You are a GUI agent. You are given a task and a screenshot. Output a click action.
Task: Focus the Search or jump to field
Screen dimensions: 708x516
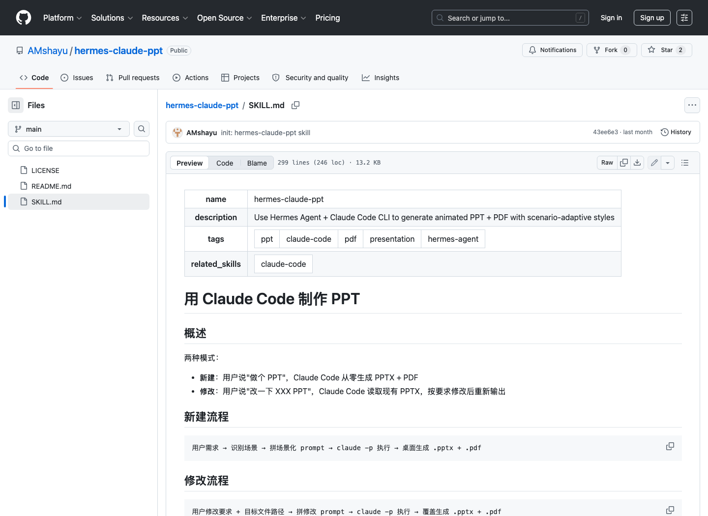(510, 18)
